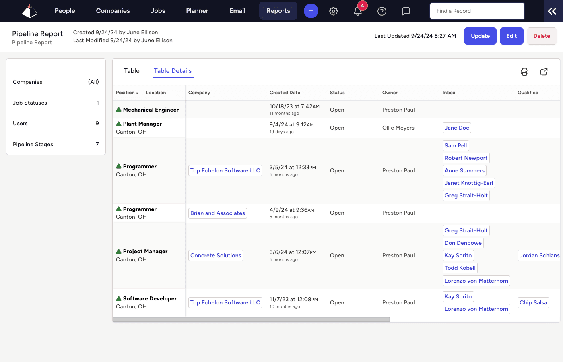Collapse the side panel with double chevron
Viewport: 563px width, 362px height.
pos(552,11)
